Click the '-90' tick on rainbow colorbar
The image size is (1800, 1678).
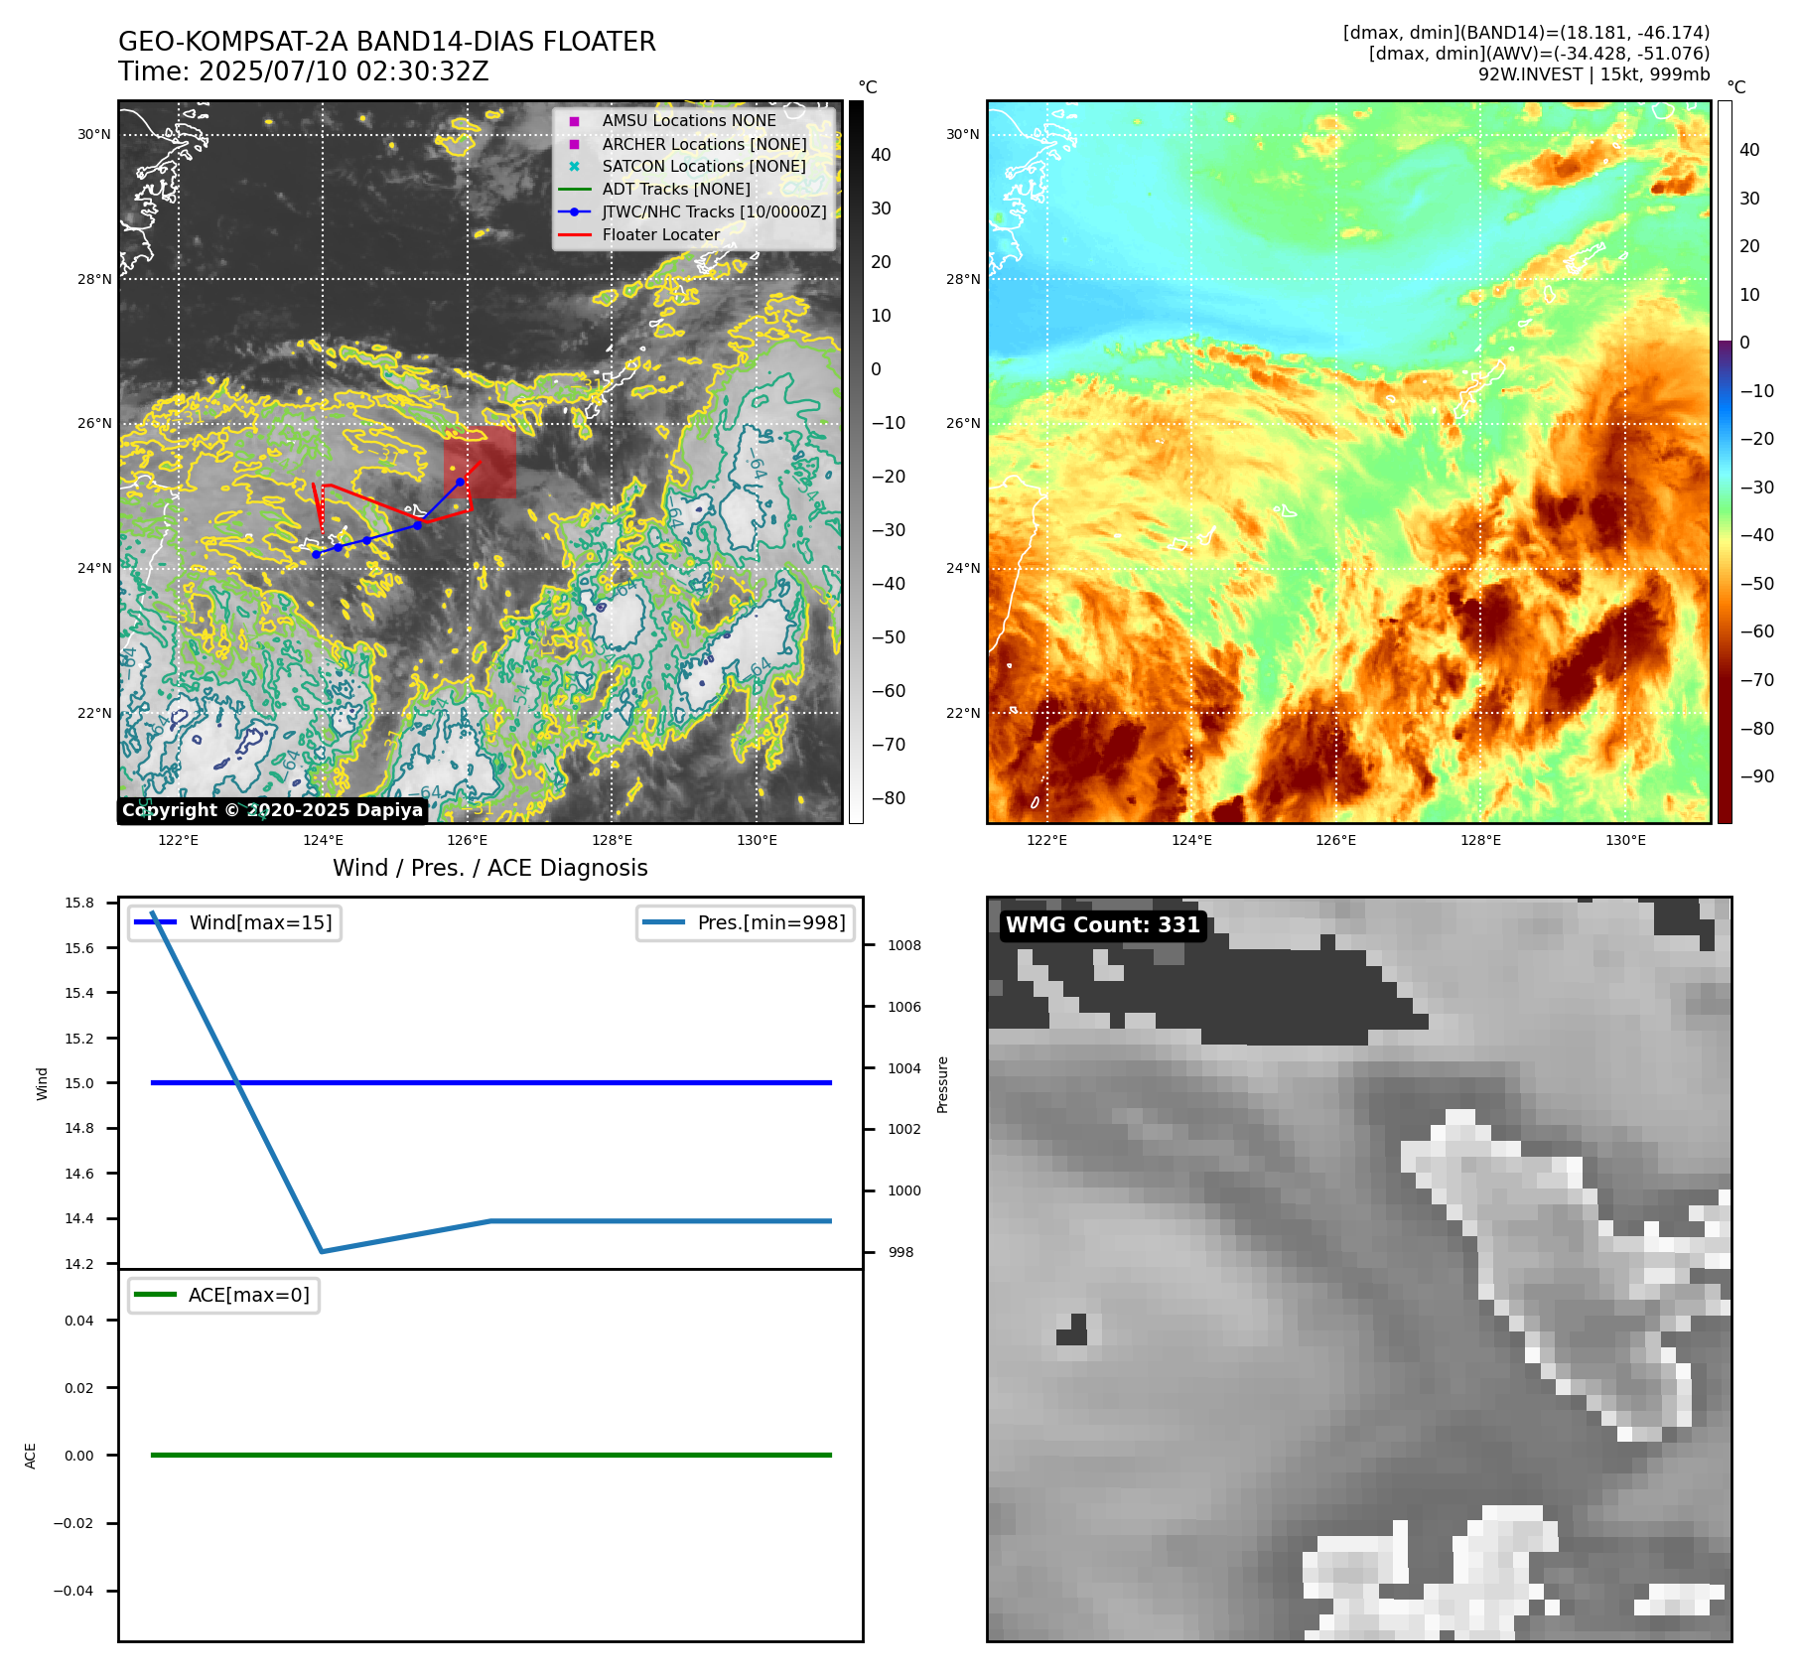1757,776
